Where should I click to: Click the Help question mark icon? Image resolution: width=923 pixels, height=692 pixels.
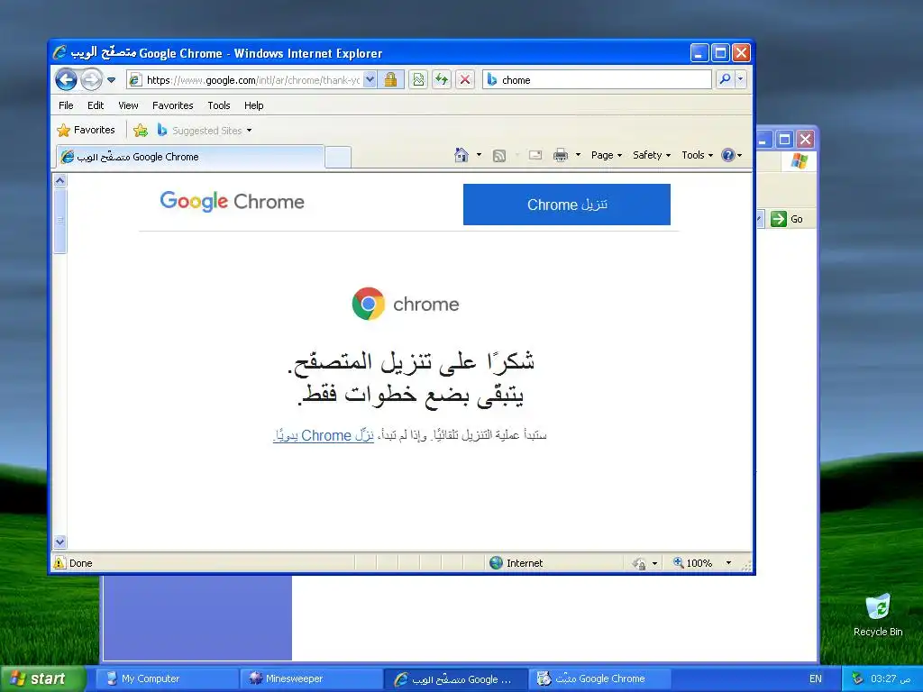coord(728,155)
